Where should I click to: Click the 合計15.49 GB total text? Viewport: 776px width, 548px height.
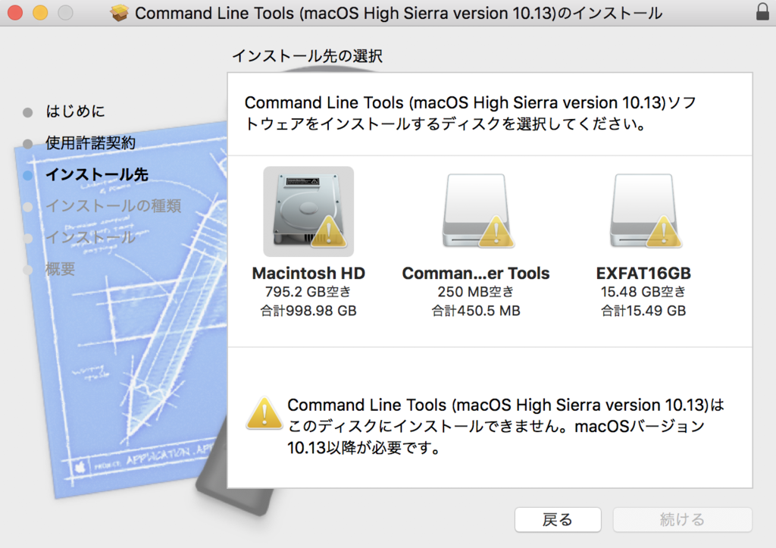(x=643, y=311)
